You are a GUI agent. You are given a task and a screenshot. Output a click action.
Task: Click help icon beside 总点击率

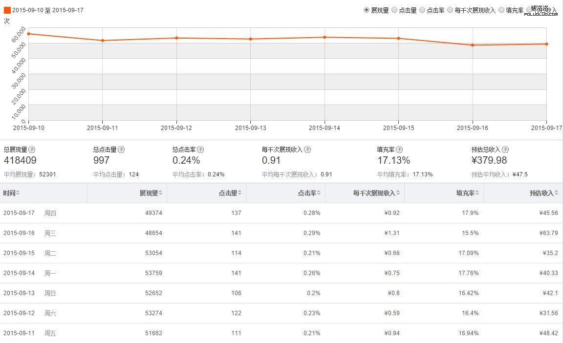[200, 150]
